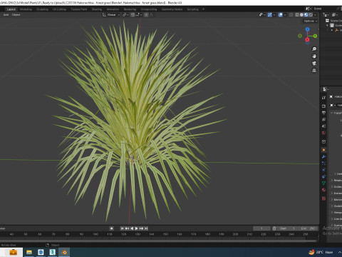Image resolution: width=342 pixels, height=257 pixels.
Task: Open viewport shading options dropdown arrow
Action: (315, 15)
